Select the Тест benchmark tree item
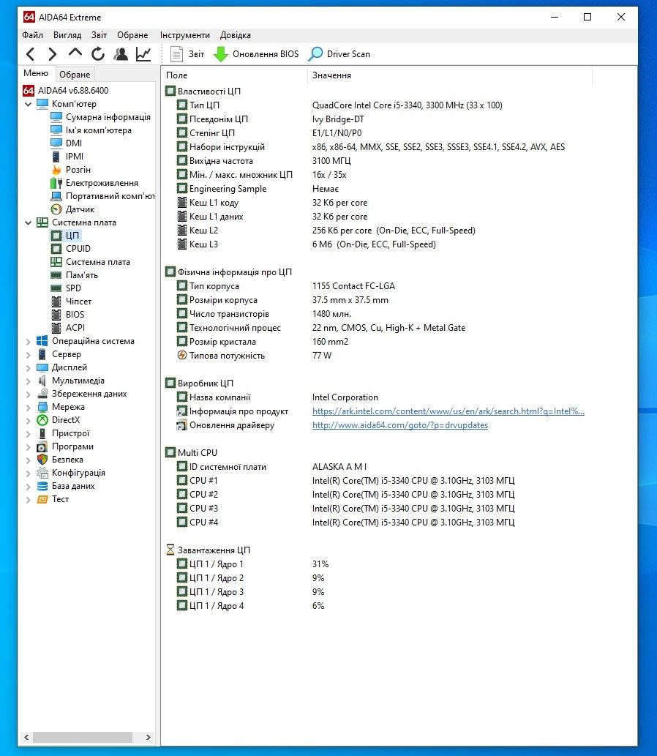Image resolution: width=657 pixels, height=756 pixels. 53,500
